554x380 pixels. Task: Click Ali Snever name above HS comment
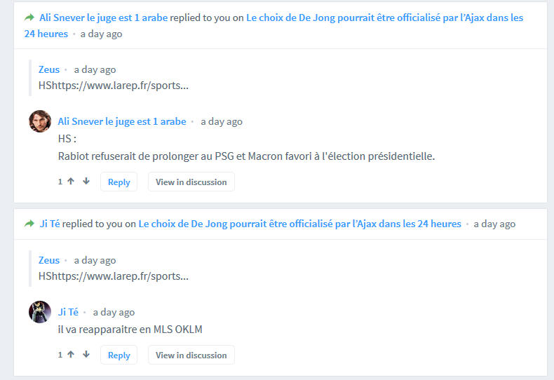click(x=122, y=121)
